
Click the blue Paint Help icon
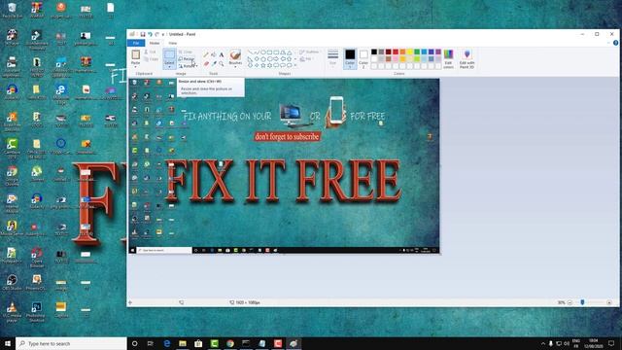[615, 43]
